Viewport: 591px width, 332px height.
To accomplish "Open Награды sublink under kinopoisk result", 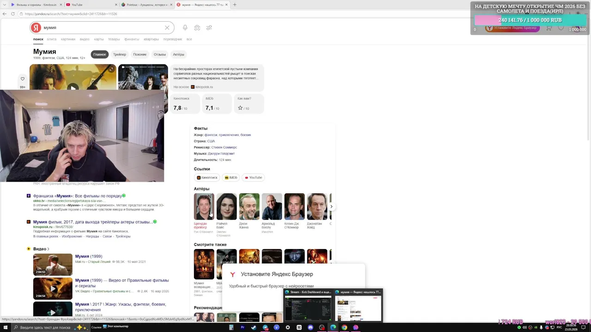I will tap(92, 237).
